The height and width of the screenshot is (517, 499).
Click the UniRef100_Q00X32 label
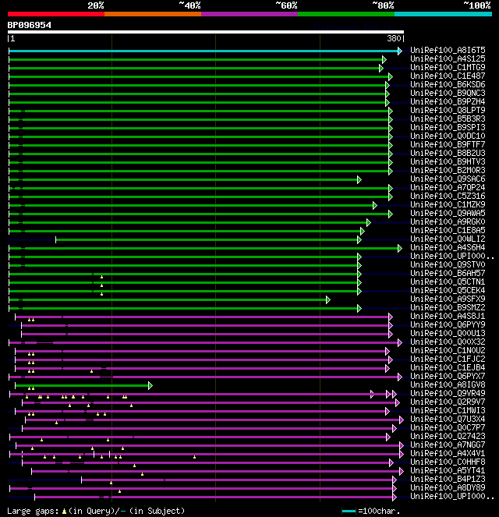[x=448, y=342]
